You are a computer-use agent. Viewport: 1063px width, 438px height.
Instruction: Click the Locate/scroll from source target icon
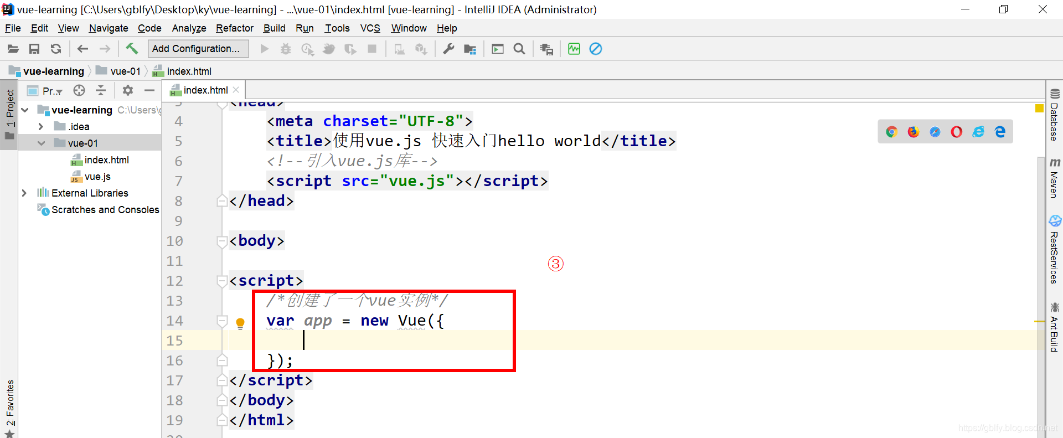click(x=79, y=90)
